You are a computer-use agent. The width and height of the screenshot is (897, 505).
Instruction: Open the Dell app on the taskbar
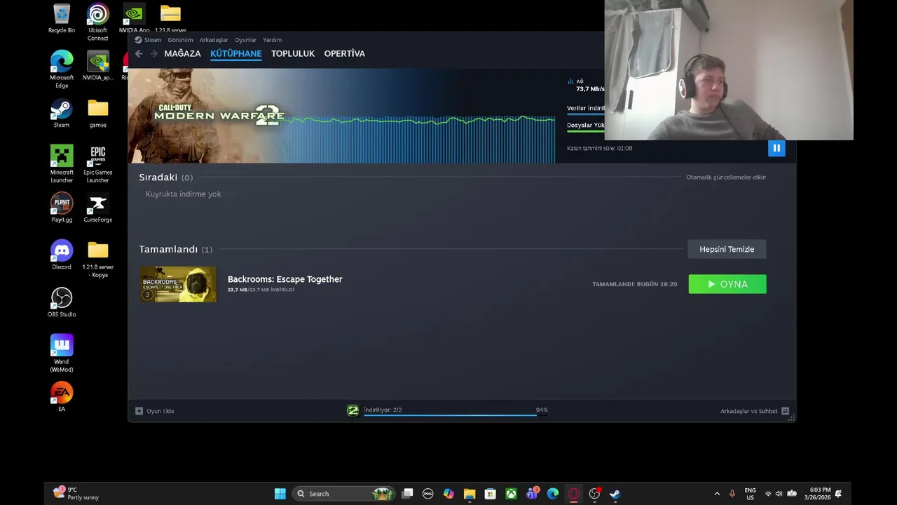click(x=427, y=494)
